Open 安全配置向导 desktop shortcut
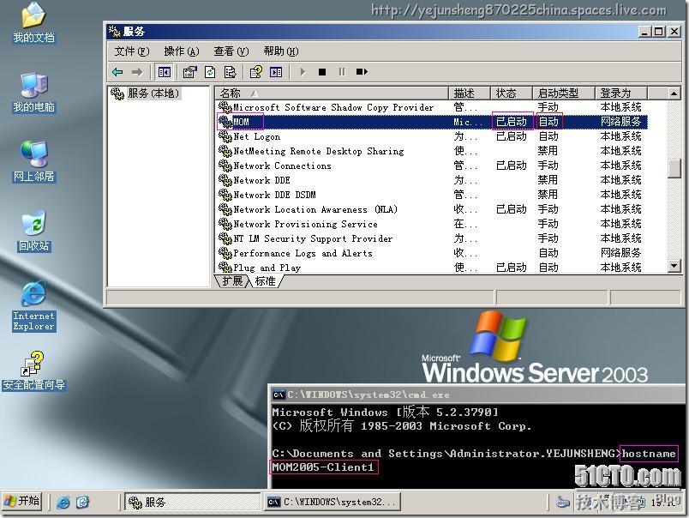This screenshot has height=518, width=689. (x=33, y=371)
